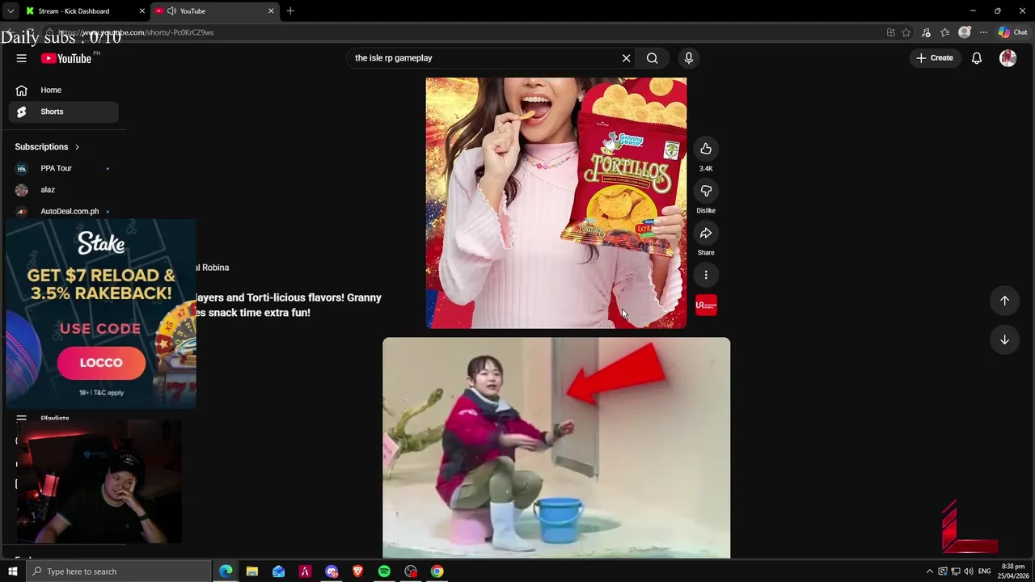The width and height of the screenshot is (1035, 582).
Task: Open more options on the short
Action: [706, 275]
